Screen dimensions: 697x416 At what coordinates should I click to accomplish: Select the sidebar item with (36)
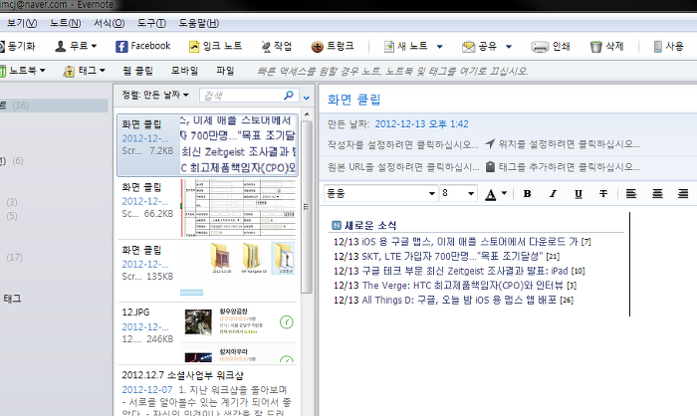pos(54,105)
